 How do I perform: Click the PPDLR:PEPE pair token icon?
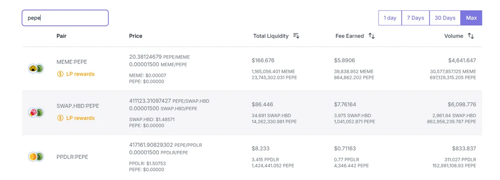36,157
